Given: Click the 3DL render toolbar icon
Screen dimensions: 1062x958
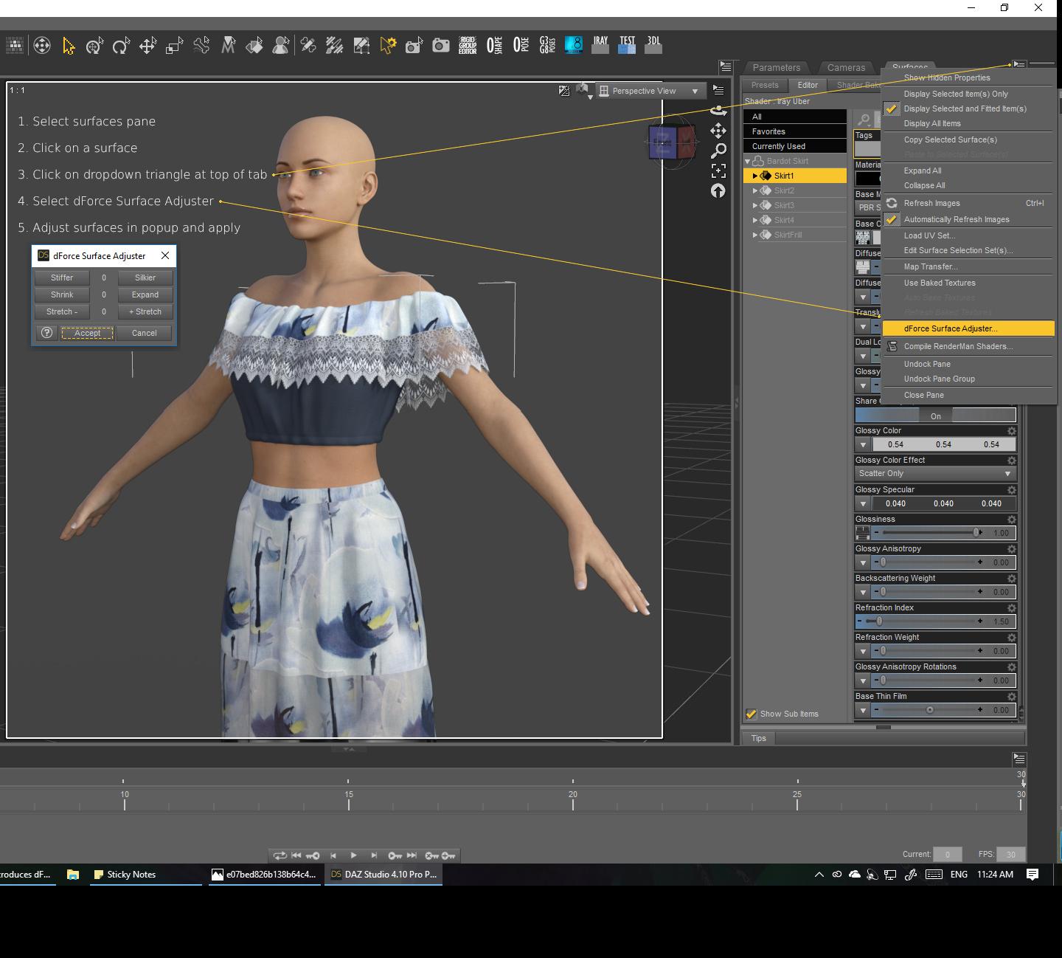Looking at the screenshot, I should (653, 46).
